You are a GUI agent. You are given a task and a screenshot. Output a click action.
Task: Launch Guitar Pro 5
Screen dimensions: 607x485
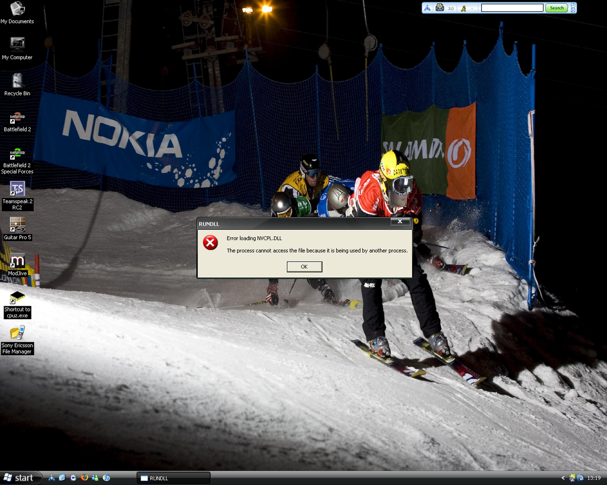pos(17,224)
